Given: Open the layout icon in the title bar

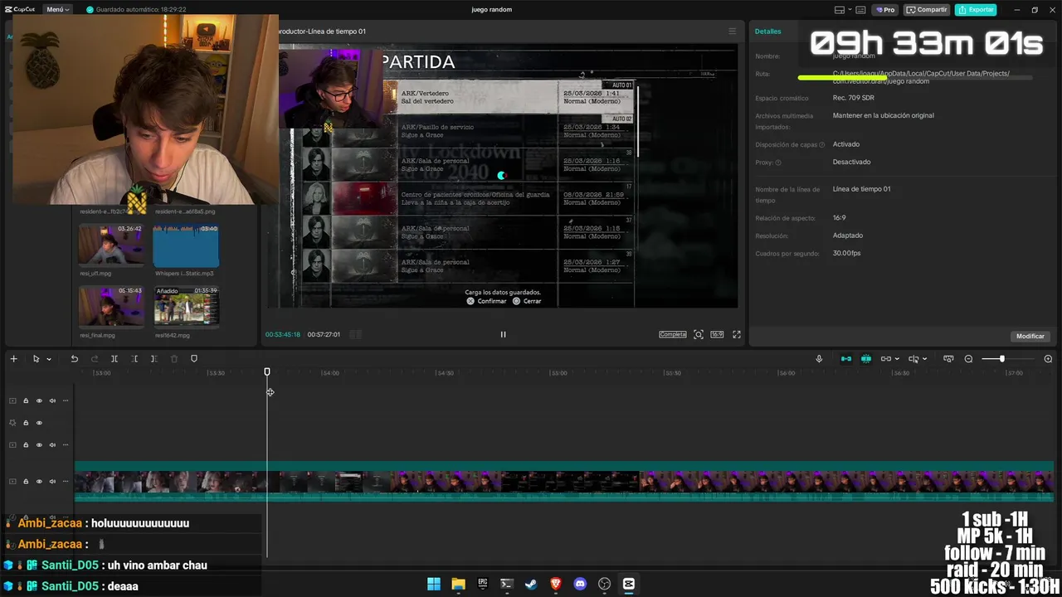Looking at the screenshot, I should click(840, 10).
